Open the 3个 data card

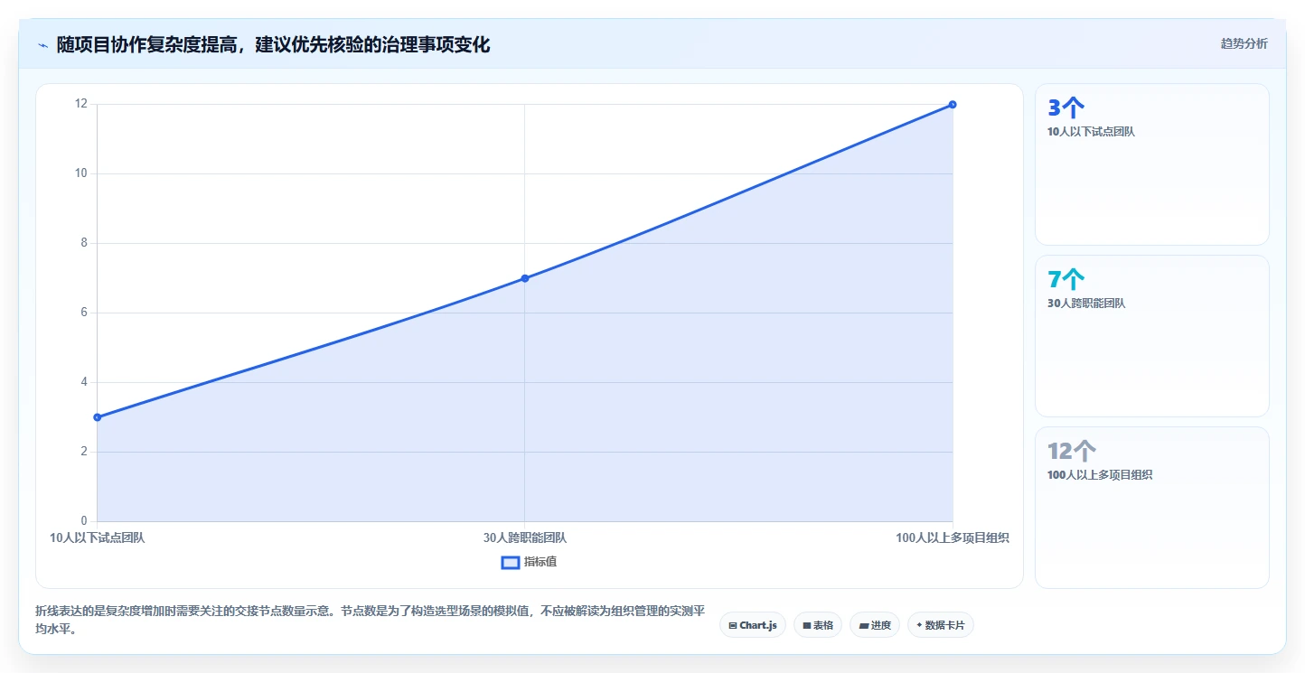click(1152, 164)
